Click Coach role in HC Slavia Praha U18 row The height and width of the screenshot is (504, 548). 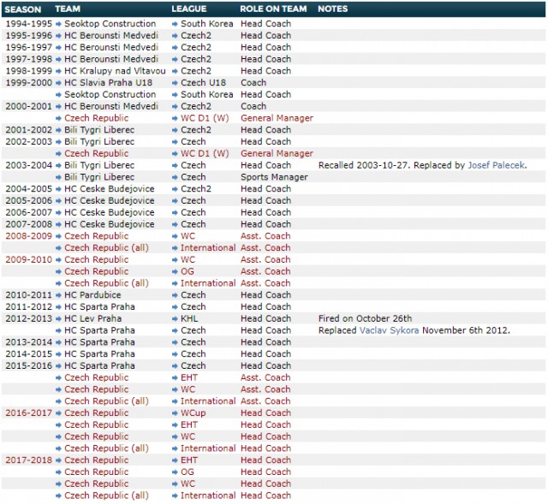(253, 83)
